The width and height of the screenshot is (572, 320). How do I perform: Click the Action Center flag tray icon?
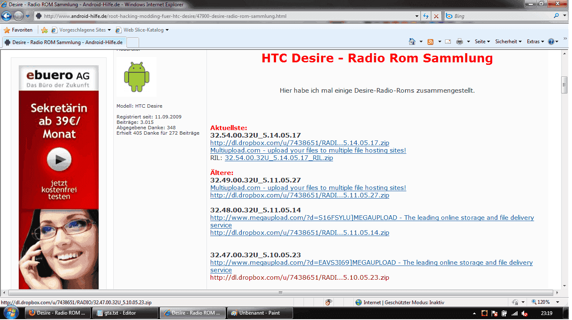[495, 313]
